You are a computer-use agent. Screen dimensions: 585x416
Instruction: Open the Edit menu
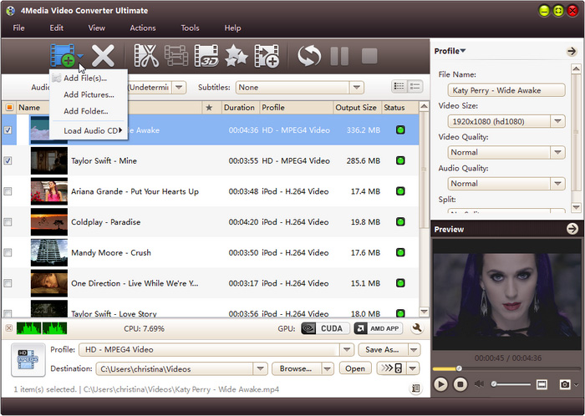56,28
